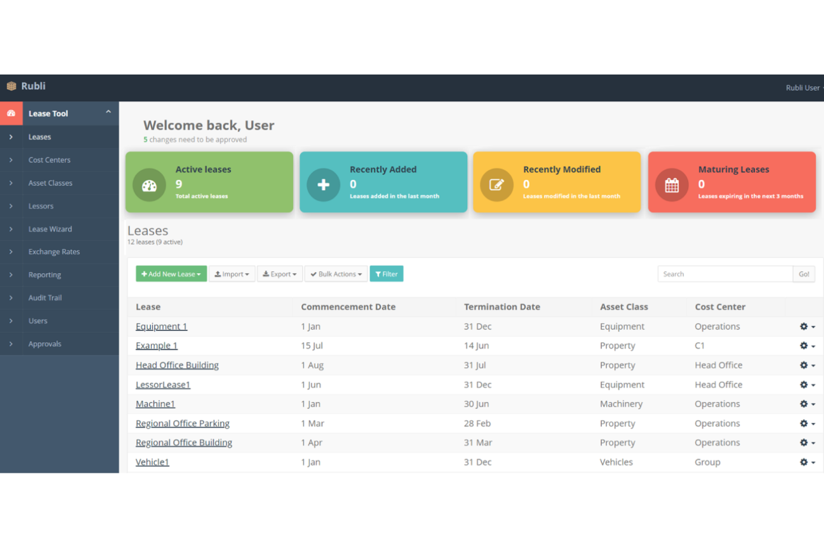The width and height of the screenshot is (824, 549).
Task: Open the LessorLease1 lease link
Action: [163, 384]
